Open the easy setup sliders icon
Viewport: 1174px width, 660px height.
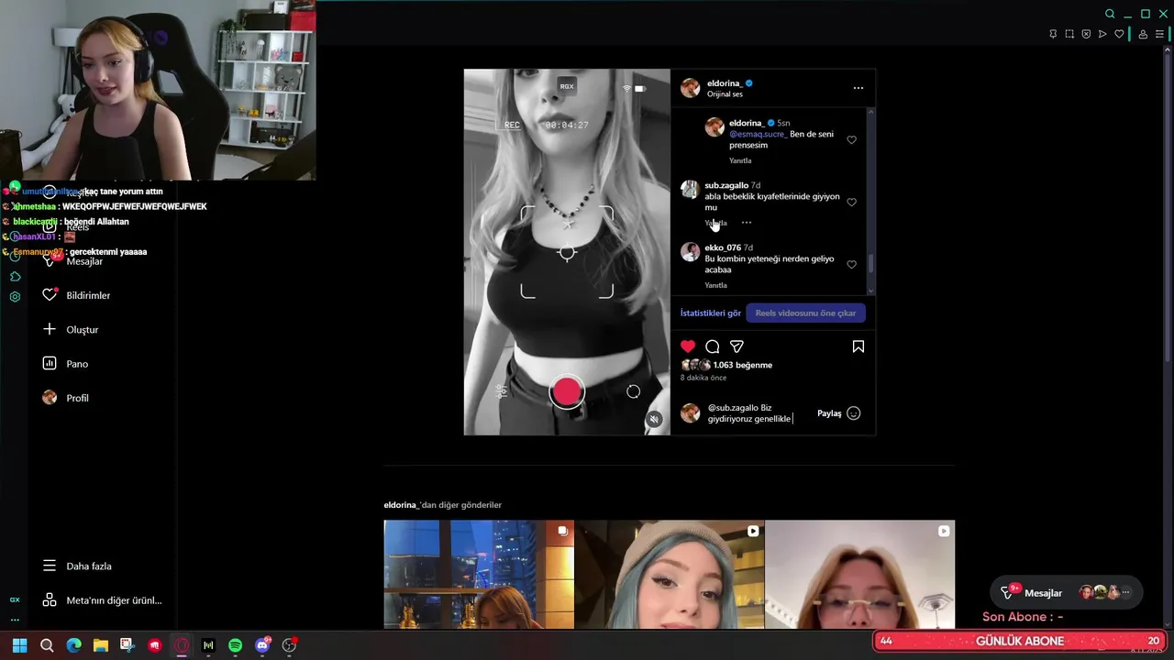pos(1159,34)
